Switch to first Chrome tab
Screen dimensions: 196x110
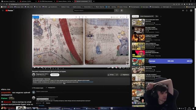(9, 1)
